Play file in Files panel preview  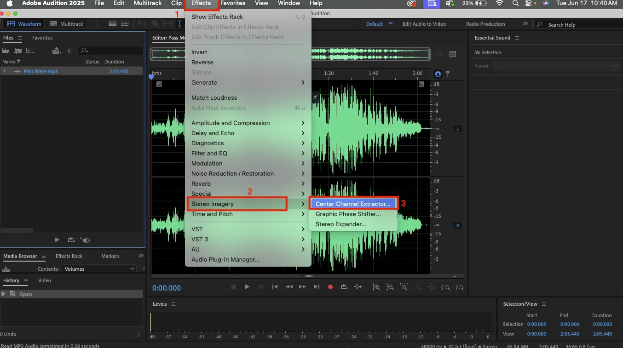57,240
